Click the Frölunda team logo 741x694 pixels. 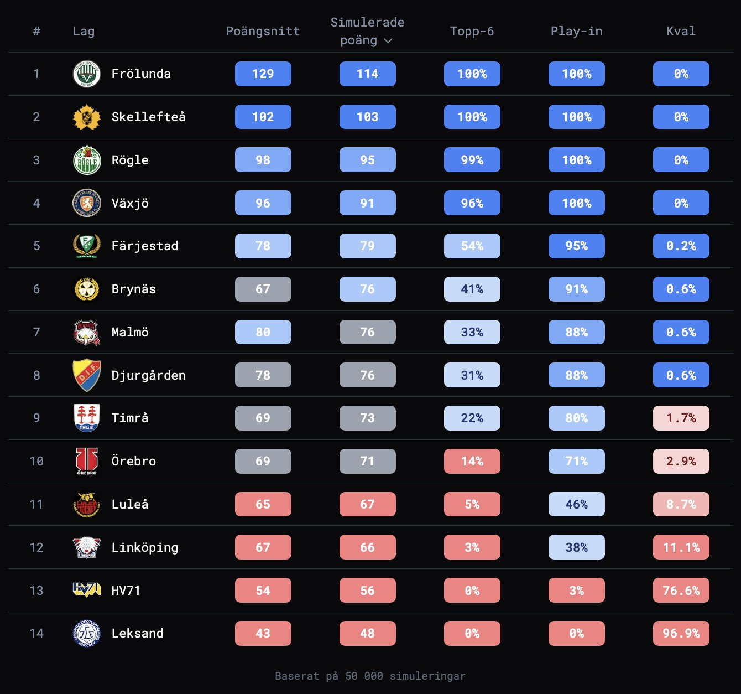click(x=87, y=74)
